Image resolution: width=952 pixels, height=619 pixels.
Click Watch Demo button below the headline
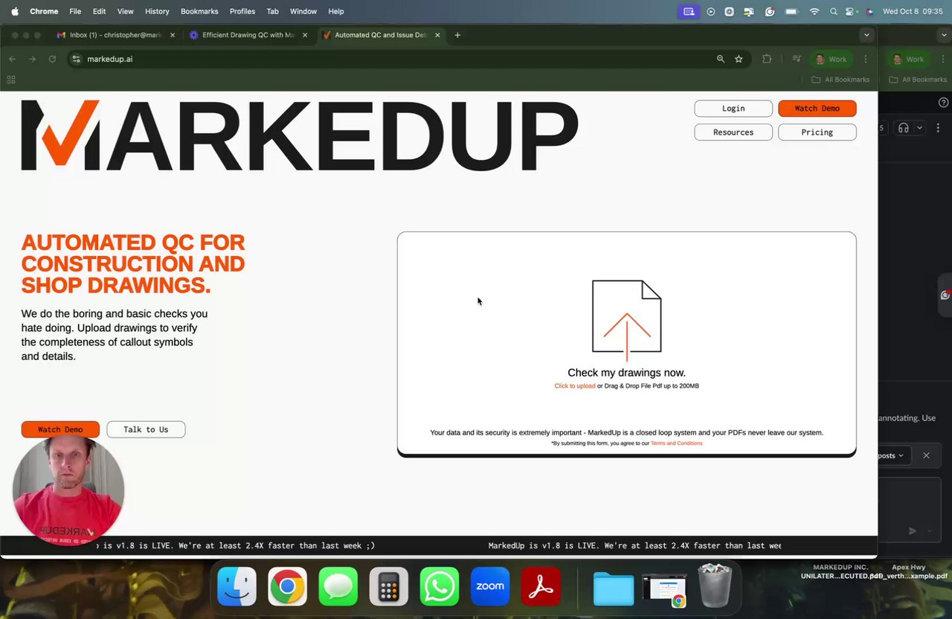pos(60,429)
